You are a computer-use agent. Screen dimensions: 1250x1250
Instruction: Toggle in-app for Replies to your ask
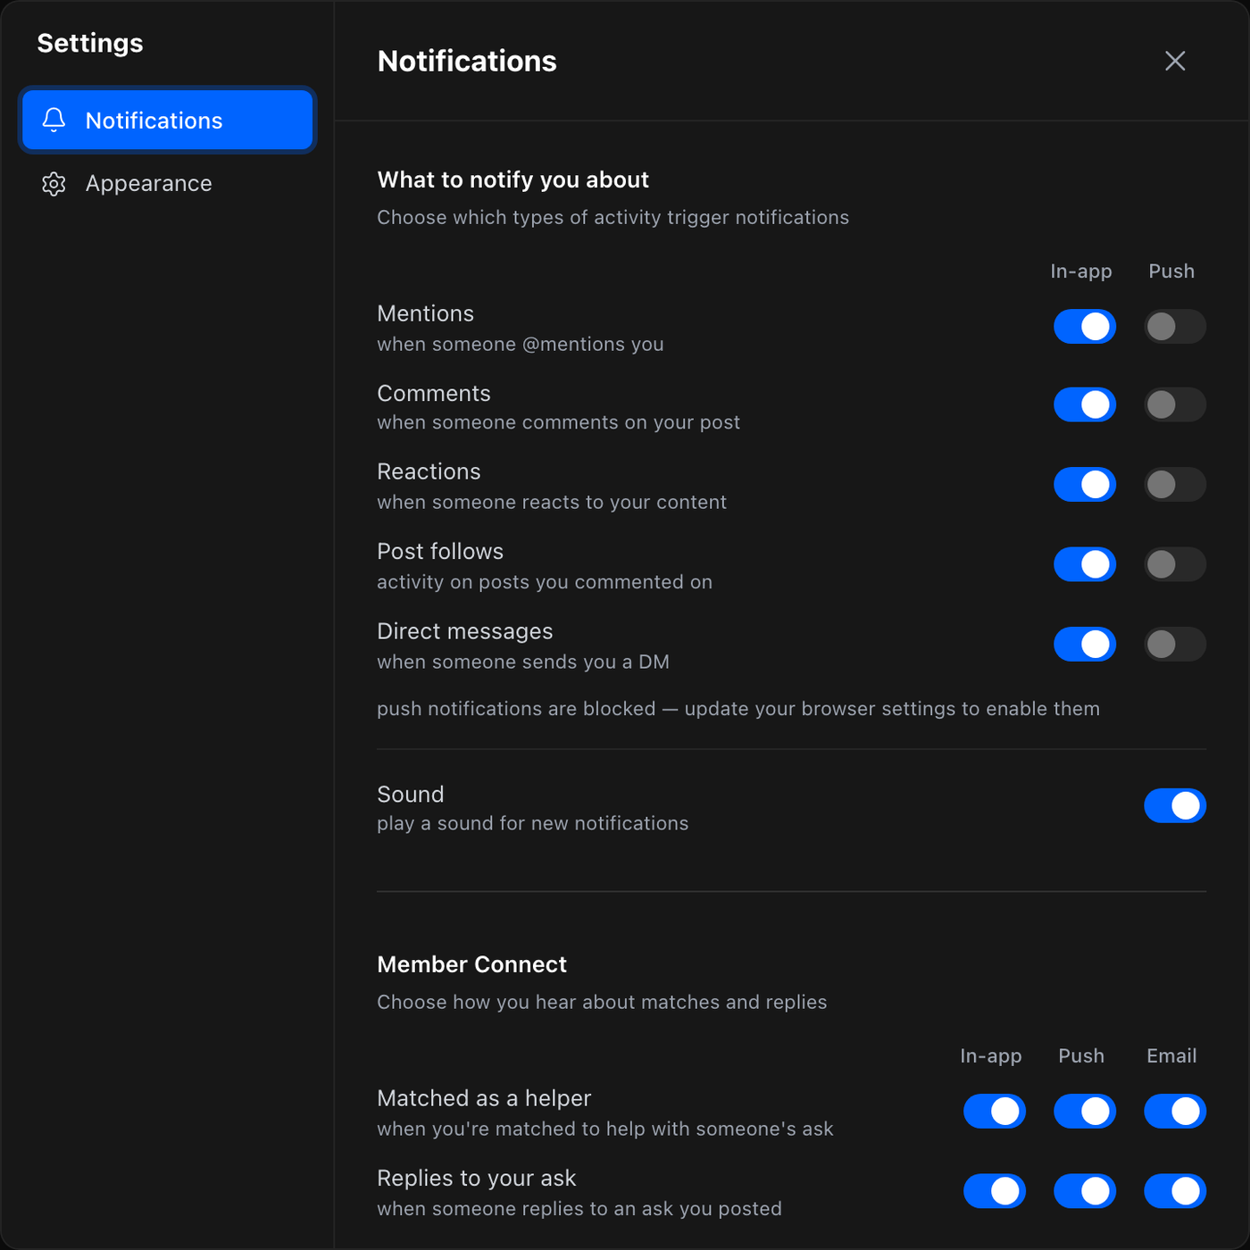[995, 1191]
